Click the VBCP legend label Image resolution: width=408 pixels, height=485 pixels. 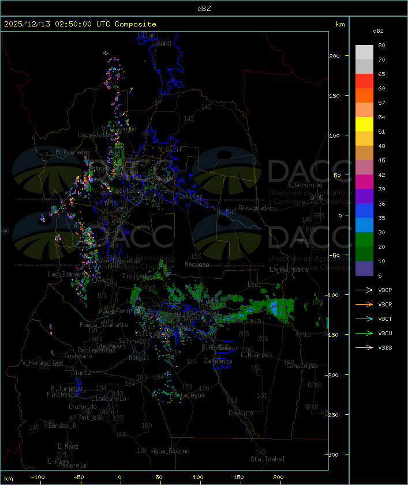[x=385, y=290]
